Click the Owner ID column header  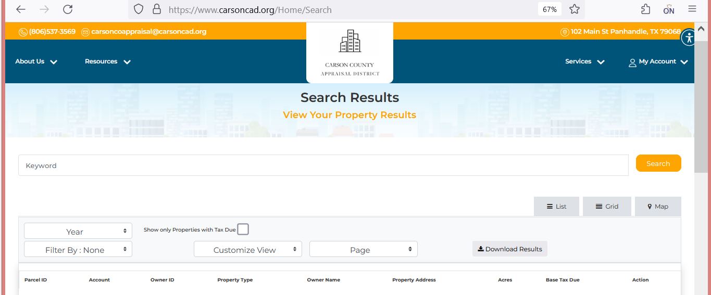click(x=163, y=280)
